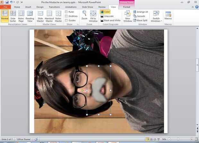This screenshot has width=199, height=143.
Task: Switch to Normal view from status bar
Action: coord(147,139)
